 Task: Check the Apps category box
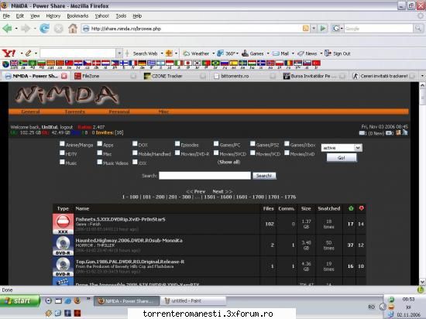tap(100, 143)
